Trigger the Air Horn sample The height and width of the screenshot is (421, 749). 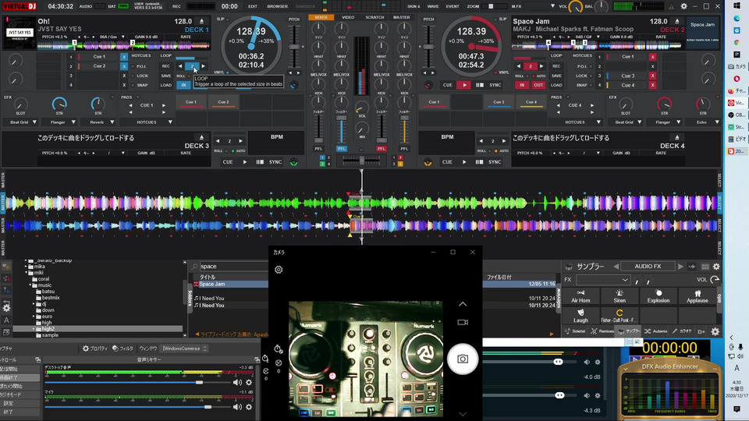click(580, 296)
